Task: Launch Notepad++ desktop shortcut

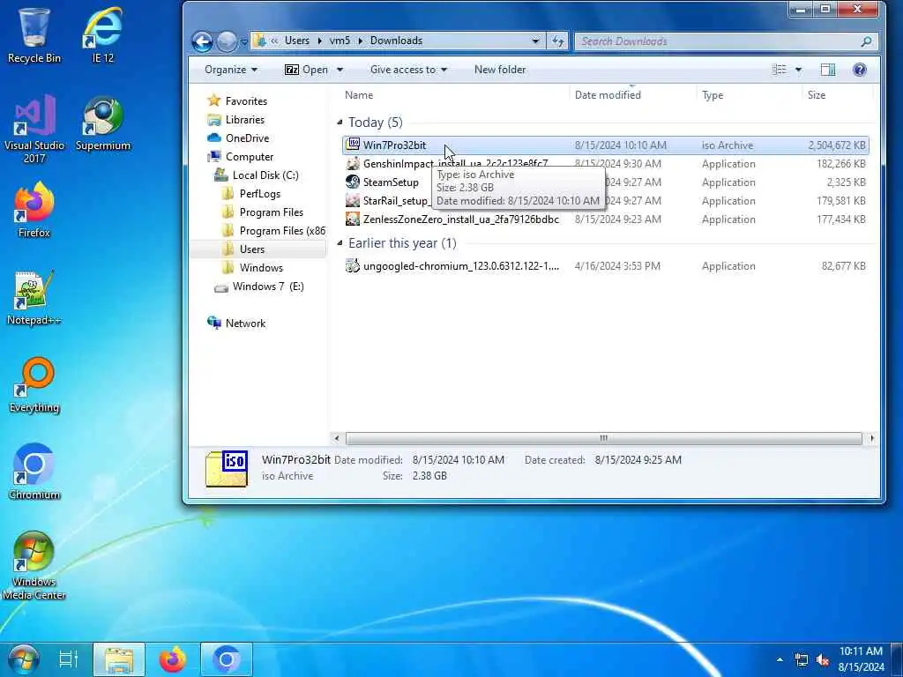Action: [x=34, y=298]
